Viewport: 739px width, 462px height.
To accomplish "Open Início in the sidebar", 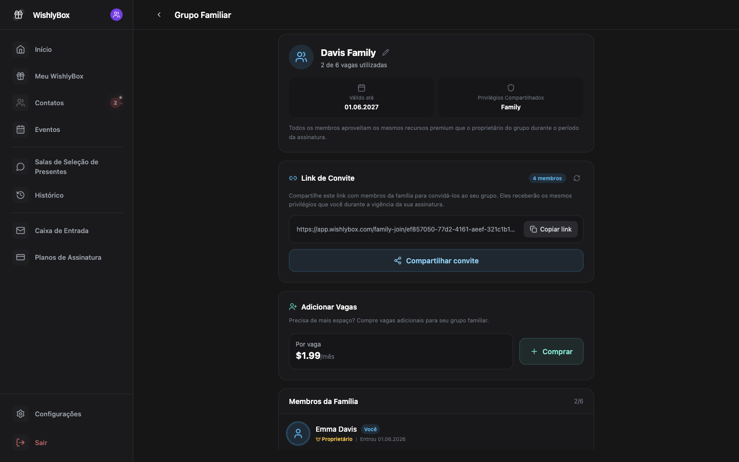I will pyautogui.click(x=67, y=49).
